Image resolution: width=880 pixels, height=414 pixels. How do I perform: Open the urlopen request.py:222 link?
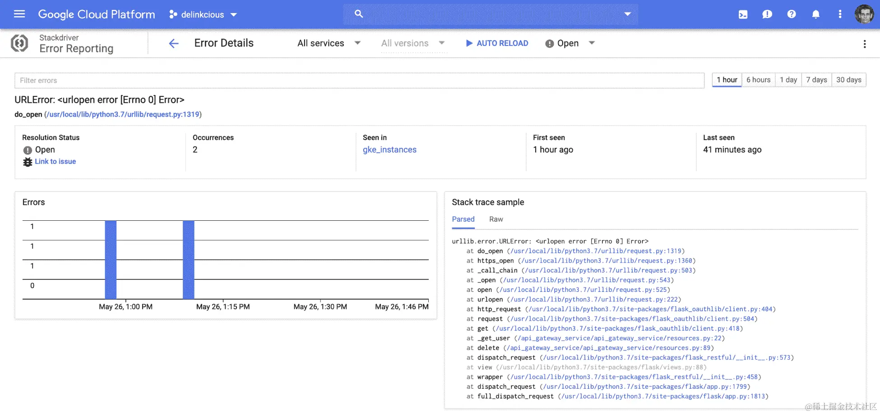594,300
